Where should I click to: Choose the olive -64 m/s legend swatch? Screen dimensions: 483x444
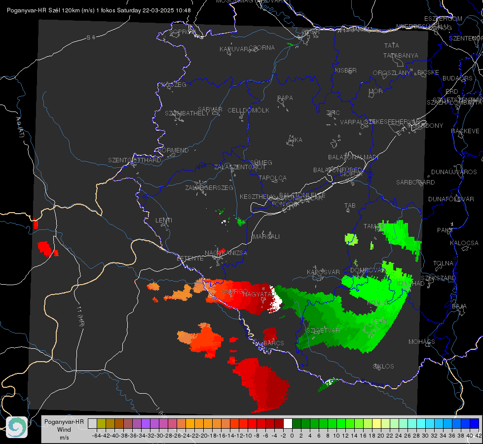point(101,423)
